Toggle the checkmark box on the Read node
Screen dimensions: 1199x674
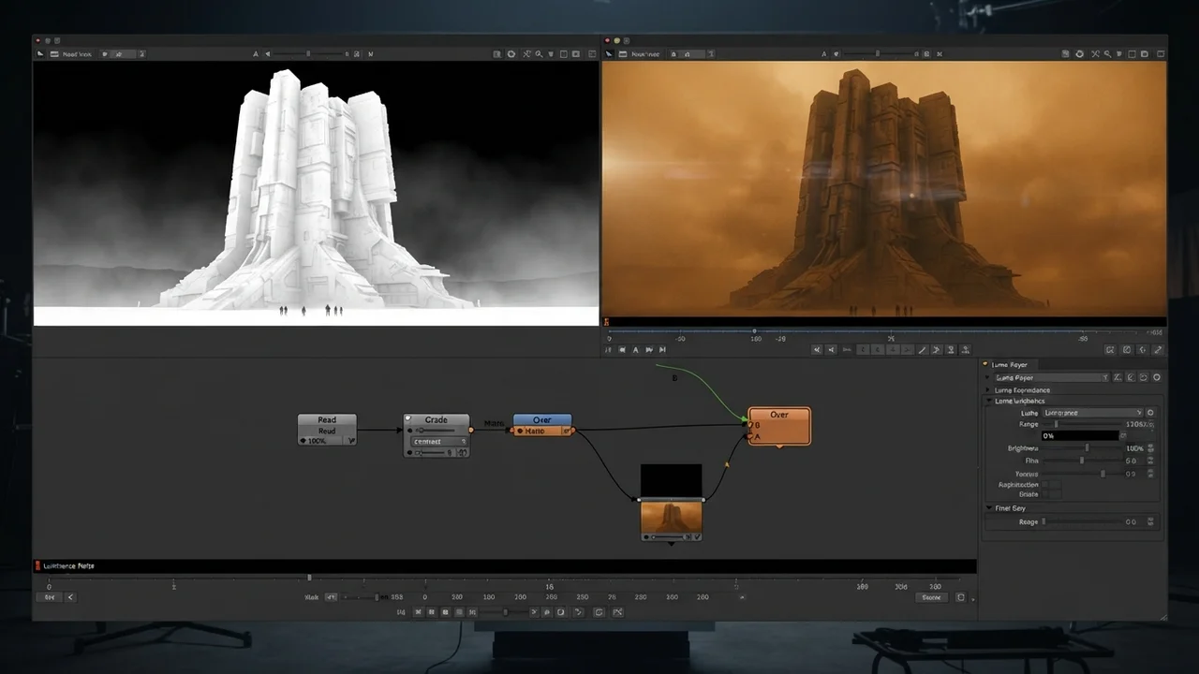tap(351, 440)
